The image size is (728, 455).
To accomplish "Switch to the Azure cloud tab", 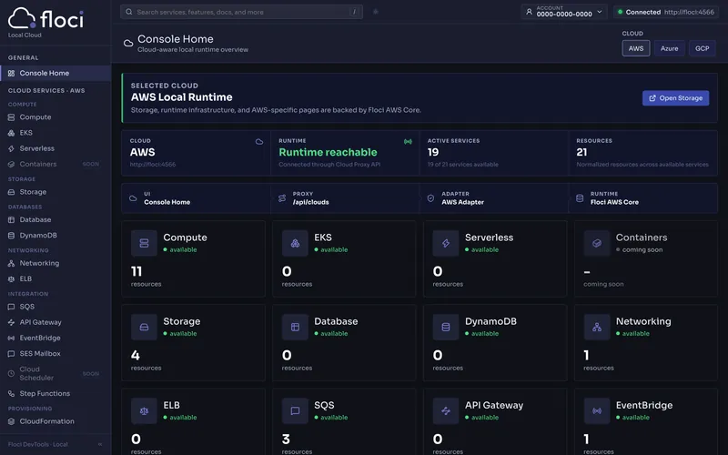I will tap(669, 48).
